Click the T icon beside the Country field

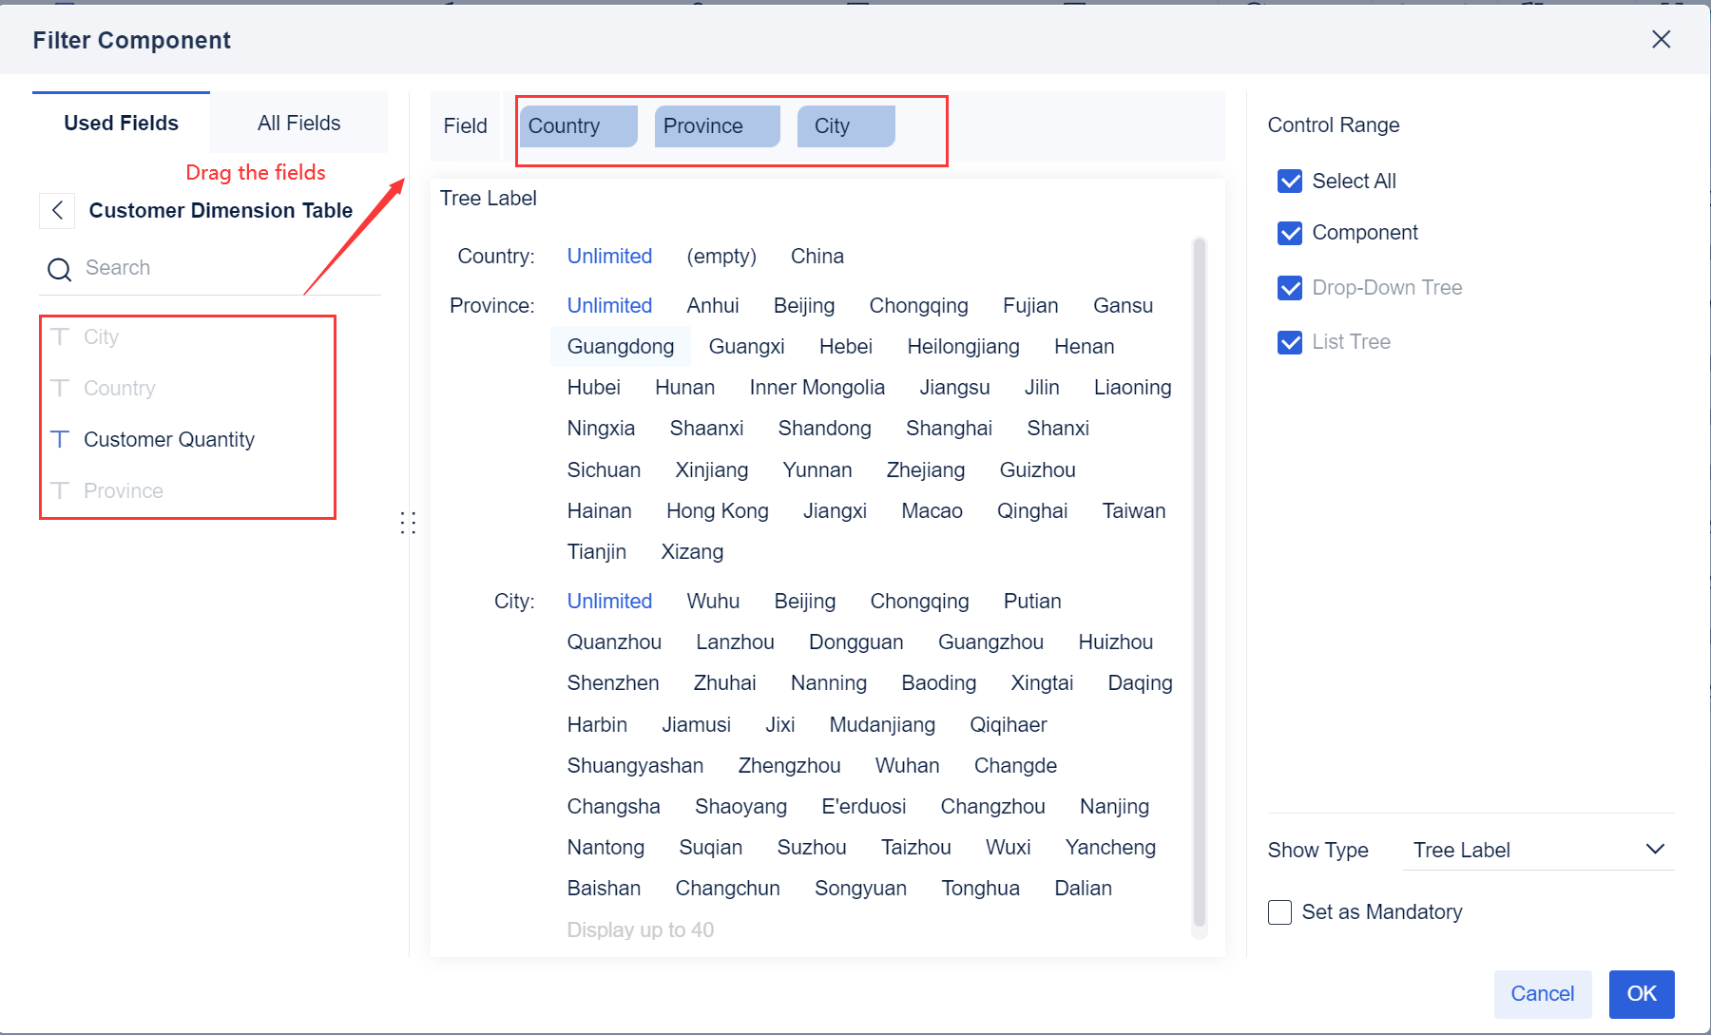point(60,388)
